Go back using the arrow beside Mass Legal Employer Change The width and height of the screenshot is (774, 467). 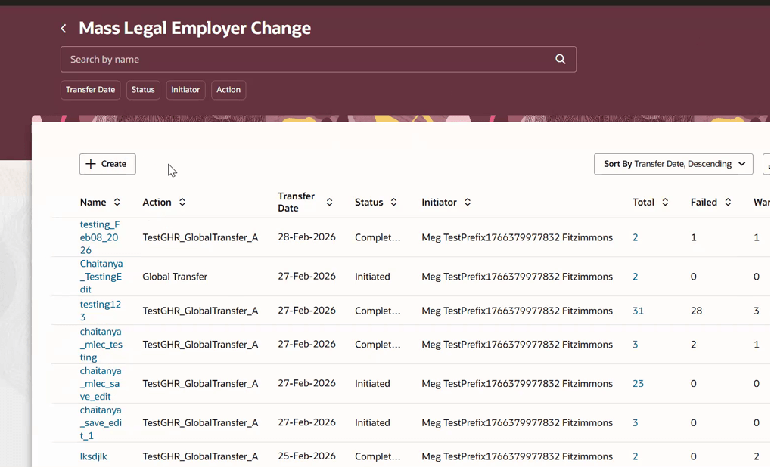point(64,29)
